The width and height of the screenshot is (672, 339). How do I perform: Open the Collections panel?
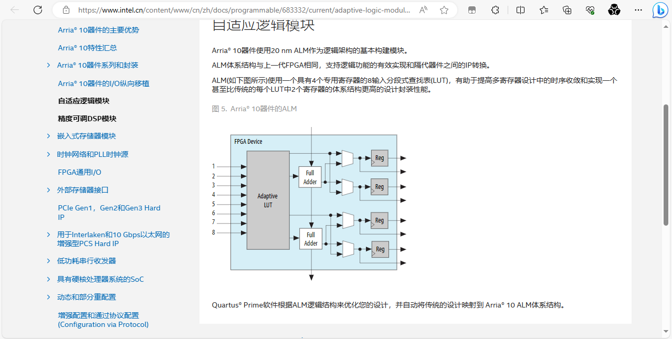pyautogui.click(x=566, y=9)
